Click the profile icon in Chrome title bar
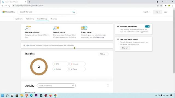Screen dimensions: 175x98 157,2
